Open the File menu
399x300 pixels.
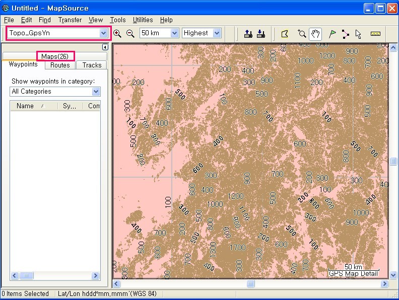click(x=9, y=20)
